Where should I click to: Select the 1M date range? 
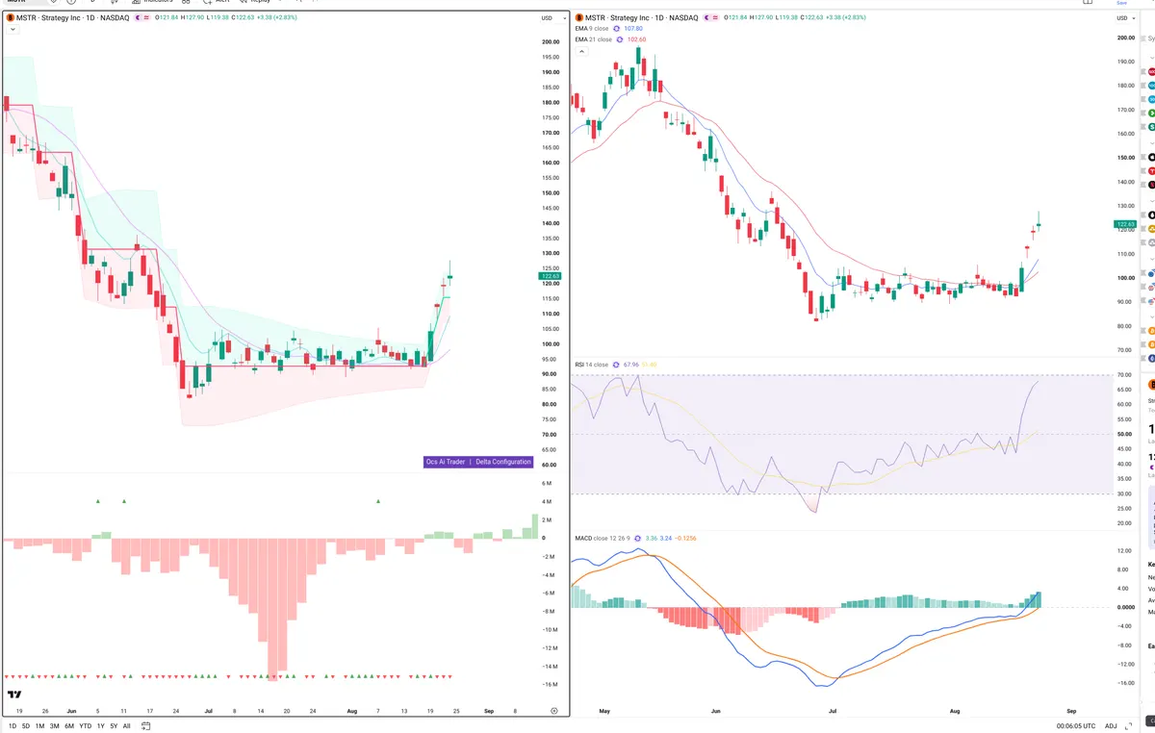pyautogui.click(x=40, y=725)
